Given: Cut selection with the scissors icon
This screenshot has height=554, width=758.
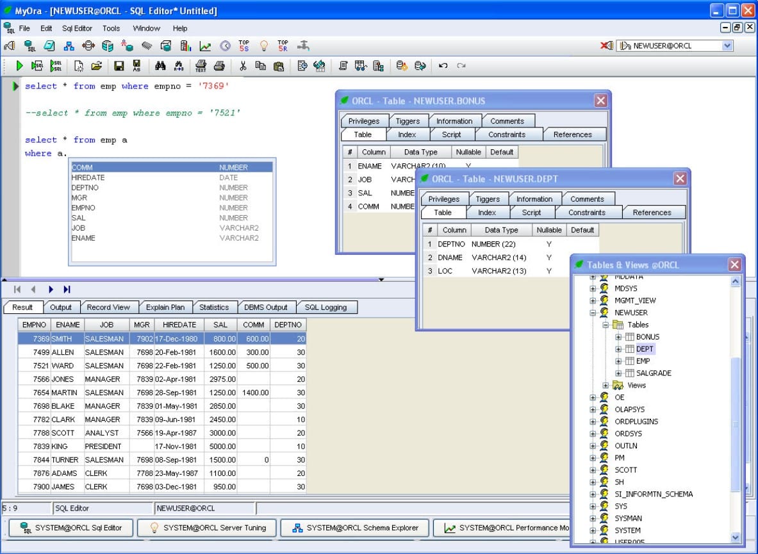Looking at the screenshot, I should pyautogui.click(x=243, y=66).
